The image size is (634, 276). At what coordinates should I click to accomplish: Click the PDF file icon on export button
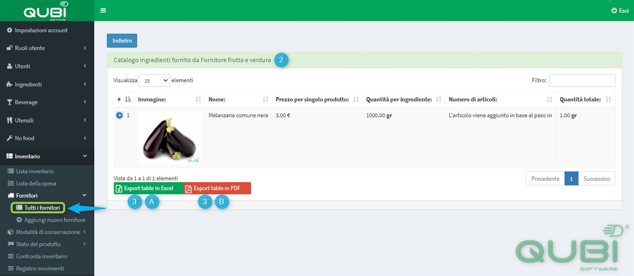(x=188, y=188)
